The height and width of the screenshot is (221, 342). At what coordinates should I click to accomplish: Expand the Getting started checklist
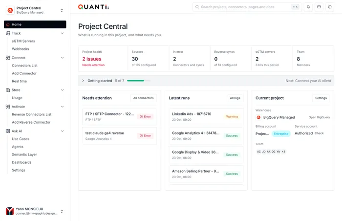[83, 81]
